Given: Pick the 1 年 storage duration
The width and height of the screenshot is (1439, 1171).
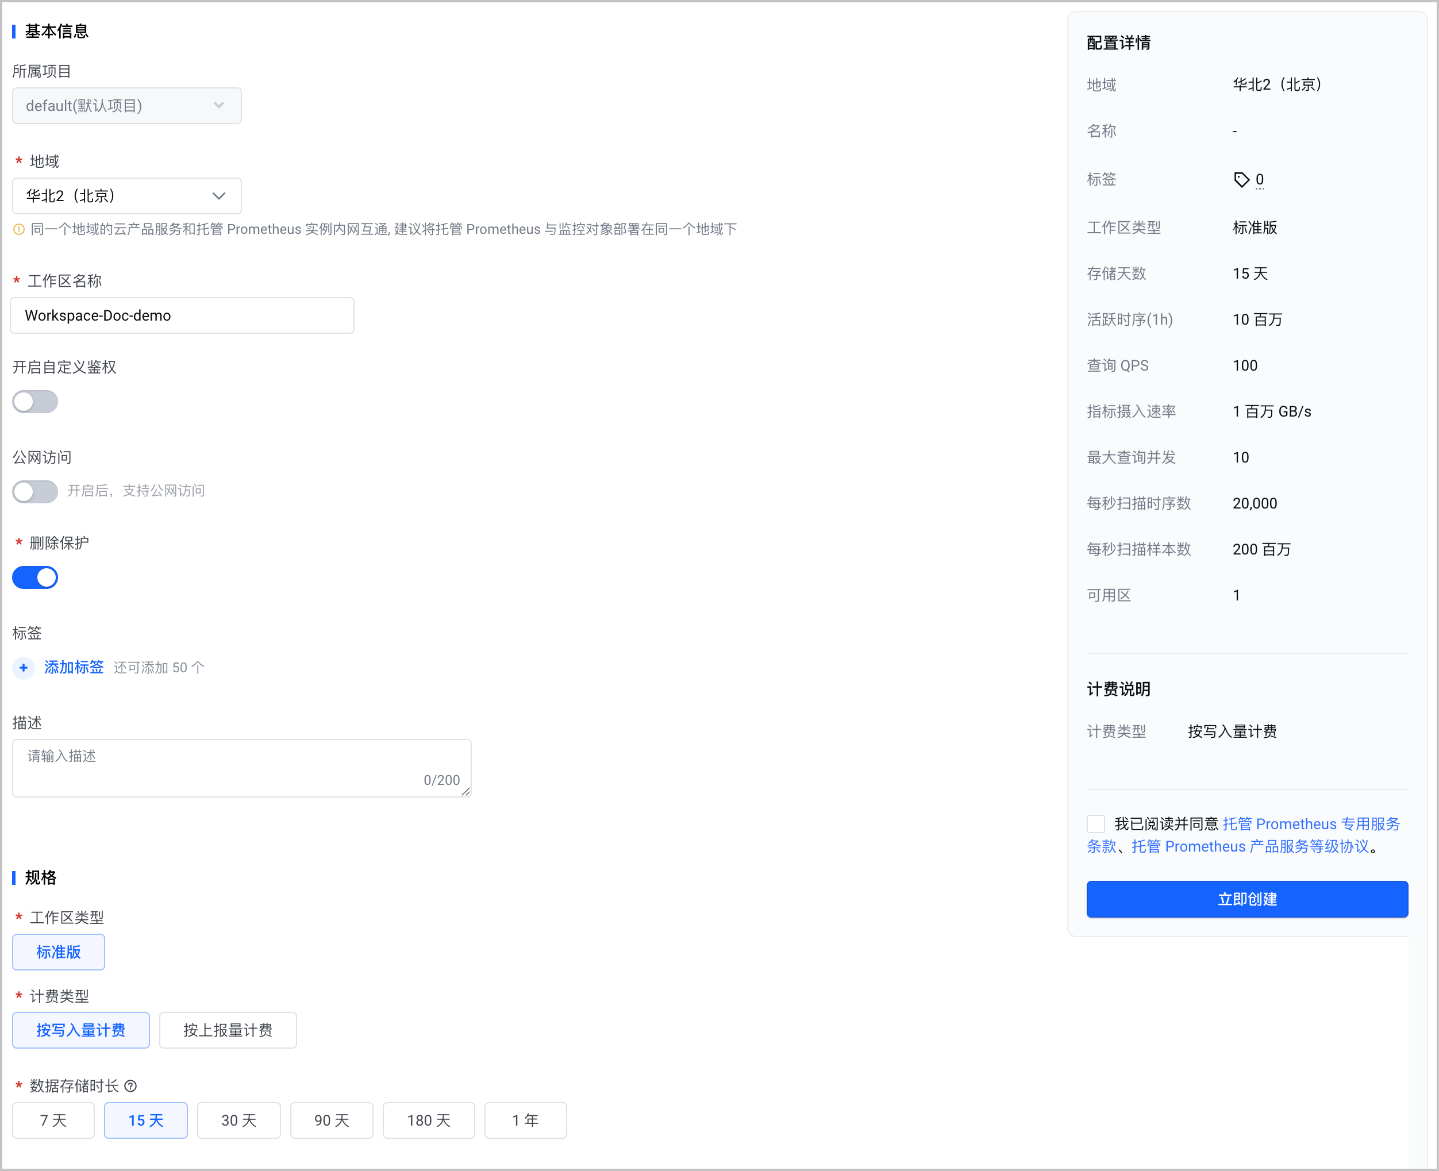Looking at the screenshot, I should click(525, 1120).
